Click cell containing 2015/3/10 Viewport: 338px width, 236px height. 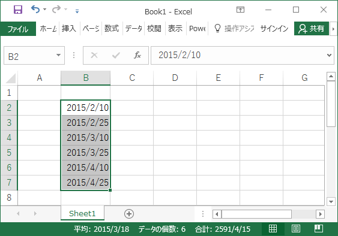click(86, 138)
